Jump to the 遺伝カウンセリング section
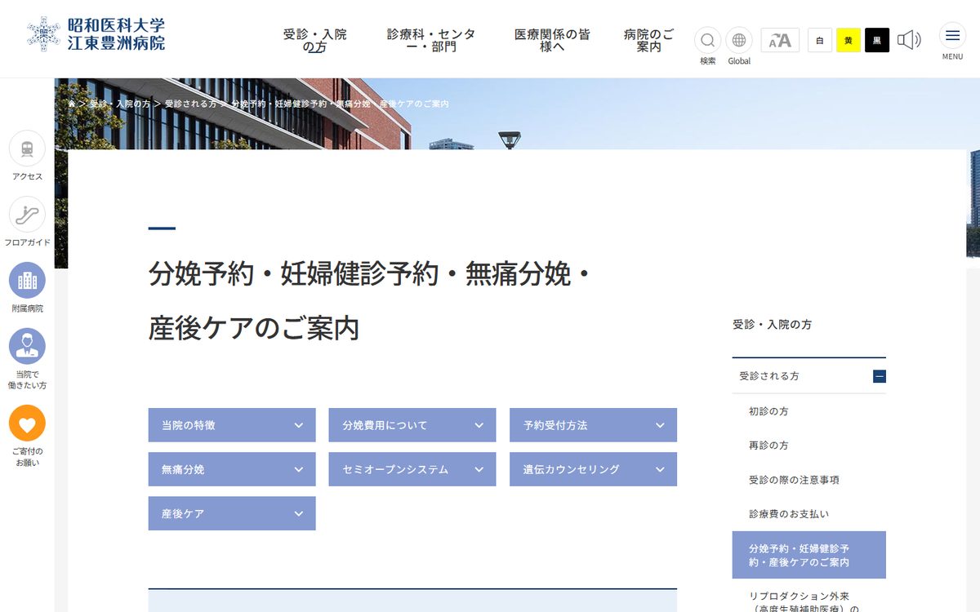 594,469
